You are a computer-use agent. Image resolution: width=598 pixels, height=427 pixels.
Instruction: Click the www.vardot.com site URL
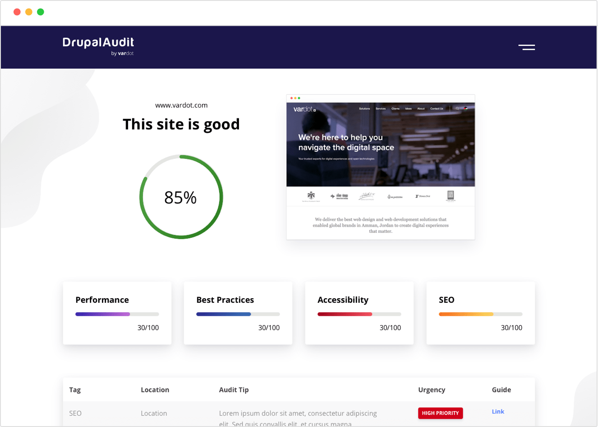tap(181, 105)
